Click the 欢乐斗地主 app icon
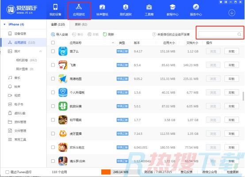 coord(63,147)
